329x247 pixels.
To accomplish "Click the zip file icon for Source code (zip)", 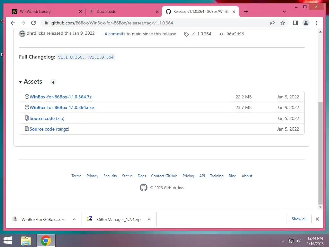I will (x=27, y=118).
